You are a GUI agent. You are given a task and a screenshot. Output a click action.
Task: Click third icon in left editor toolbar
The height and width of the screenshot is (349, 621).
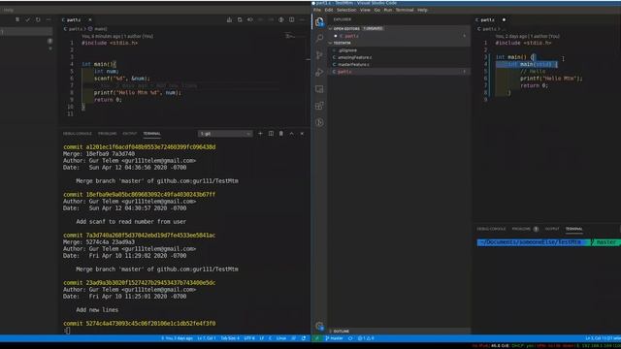[250, 19]
